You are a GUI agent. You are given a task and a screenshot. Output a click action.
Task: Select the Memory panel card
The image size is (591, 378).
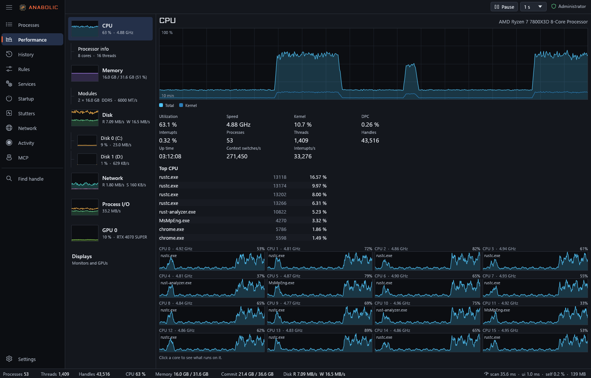click(x=110, y=73)
